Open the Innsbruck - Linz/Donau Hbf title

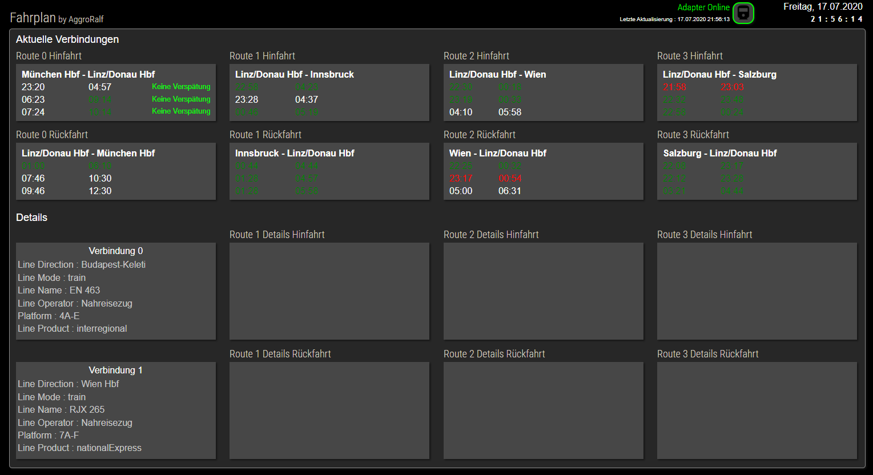[x=295, y=153]
